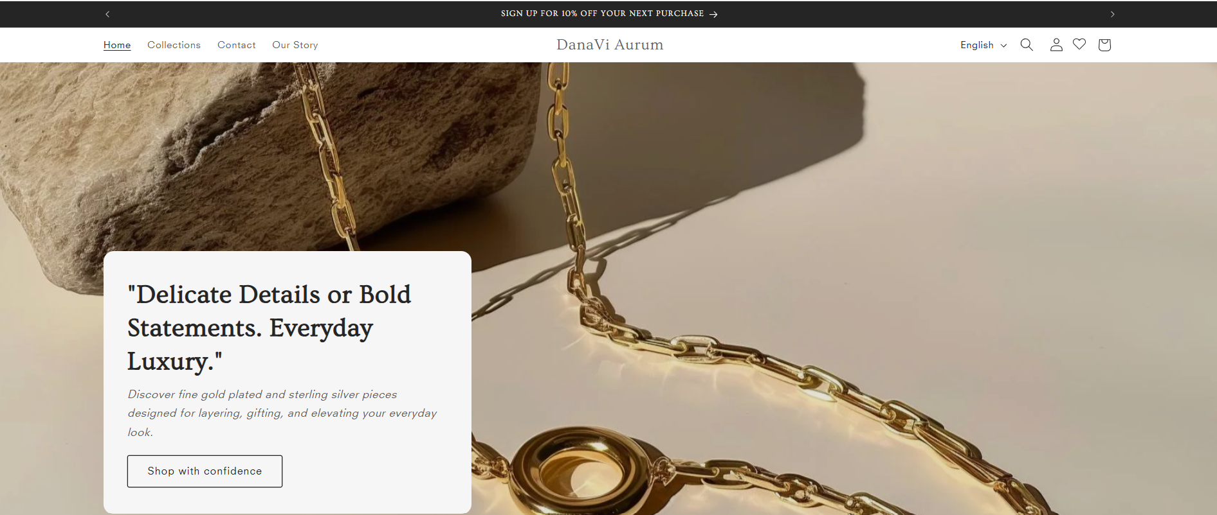This screenshot has height=515, width=1217.
Task: Visit the Our Story page
Action: [x=295, y=45]
